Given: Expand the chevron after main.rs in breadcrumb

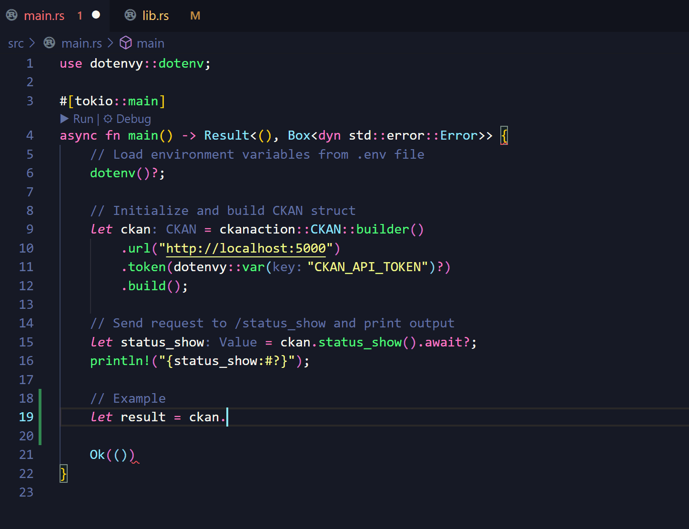Looking at the screenshot, I should [111, 43].
